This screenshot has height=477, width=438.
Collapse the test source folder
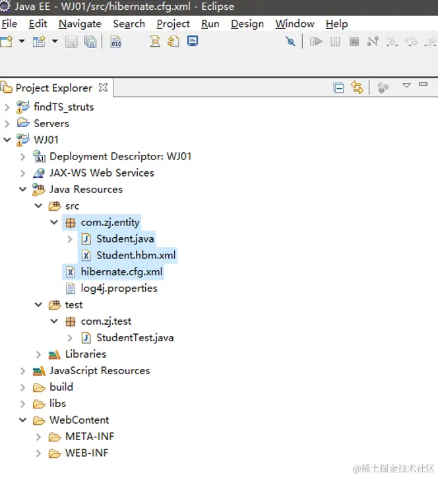[38, 304]
